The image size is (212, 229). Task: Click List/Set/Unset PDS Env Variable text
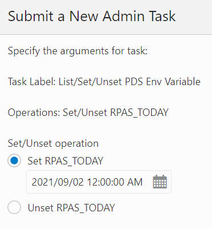click(129, 82)
